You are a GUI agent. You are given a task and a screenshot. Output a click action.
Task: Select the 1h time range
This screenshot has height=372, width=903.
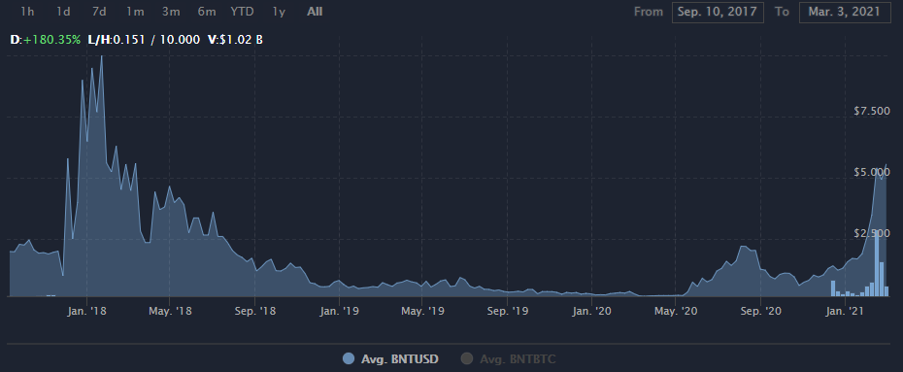[26, 12]
